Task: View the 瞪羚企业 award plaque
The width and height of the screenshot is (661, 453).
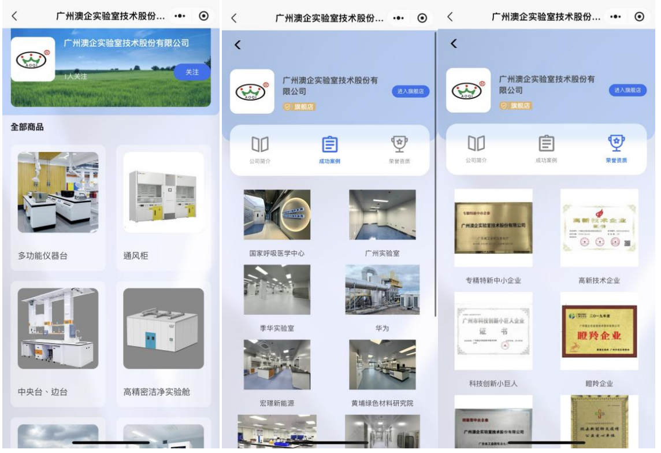Action: coord(599,331)
